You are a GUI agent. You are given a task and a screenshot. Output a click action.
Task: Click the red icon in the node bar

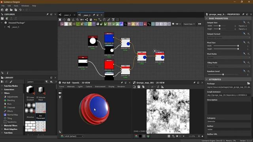coord(145,24)
